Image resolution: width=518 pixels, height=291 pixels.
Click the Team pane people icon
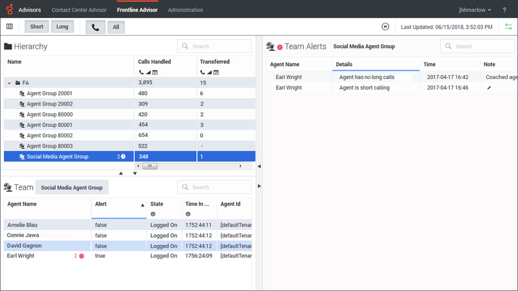tap(8, 187)
